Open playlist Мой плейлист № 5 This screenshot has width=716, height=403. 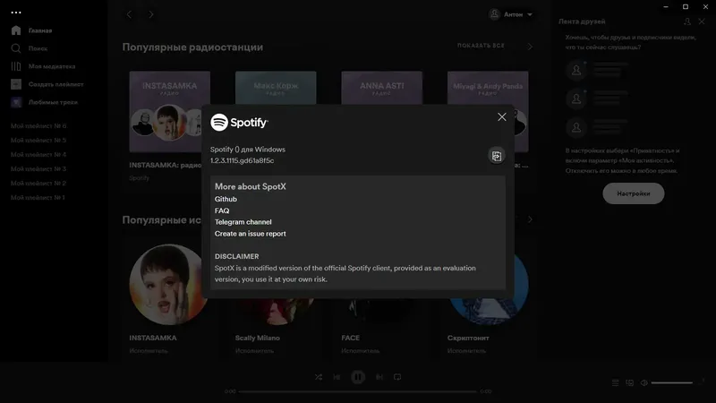point(38,141)
